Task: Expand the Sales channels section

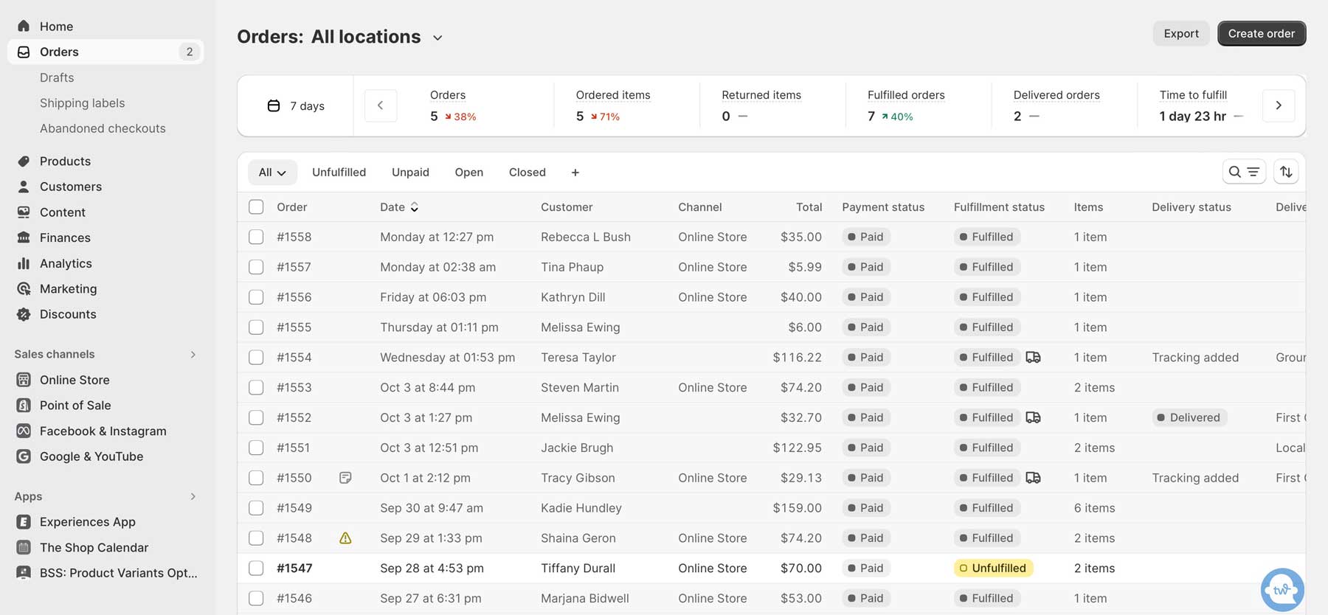Action: 193,355
